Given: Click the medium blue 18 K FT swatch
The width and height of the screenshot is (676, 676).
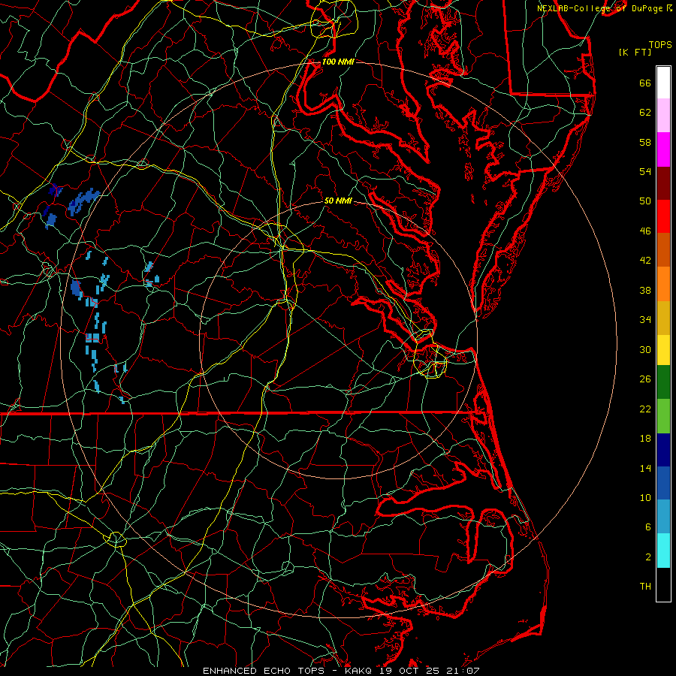Looking at the screenshot, I should 663,483.
